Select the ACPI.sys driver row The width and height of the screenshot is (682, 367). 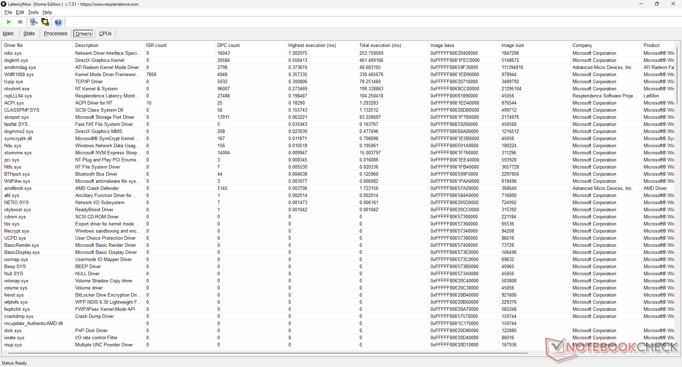pyautogui.click(x=338, y=103)
